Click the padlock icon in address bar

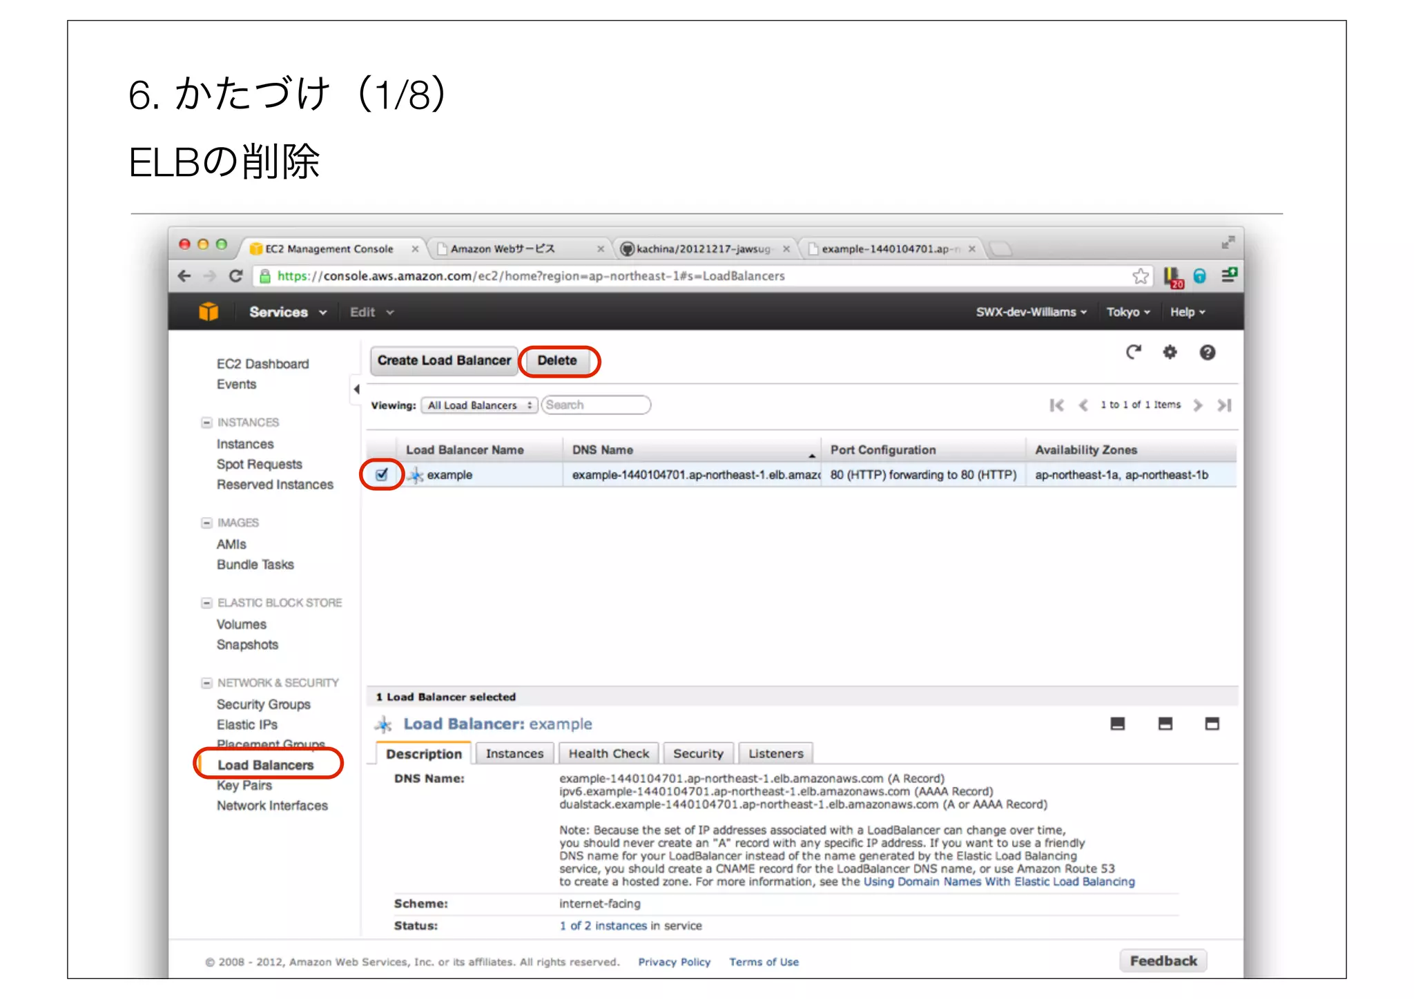point(264,276)
